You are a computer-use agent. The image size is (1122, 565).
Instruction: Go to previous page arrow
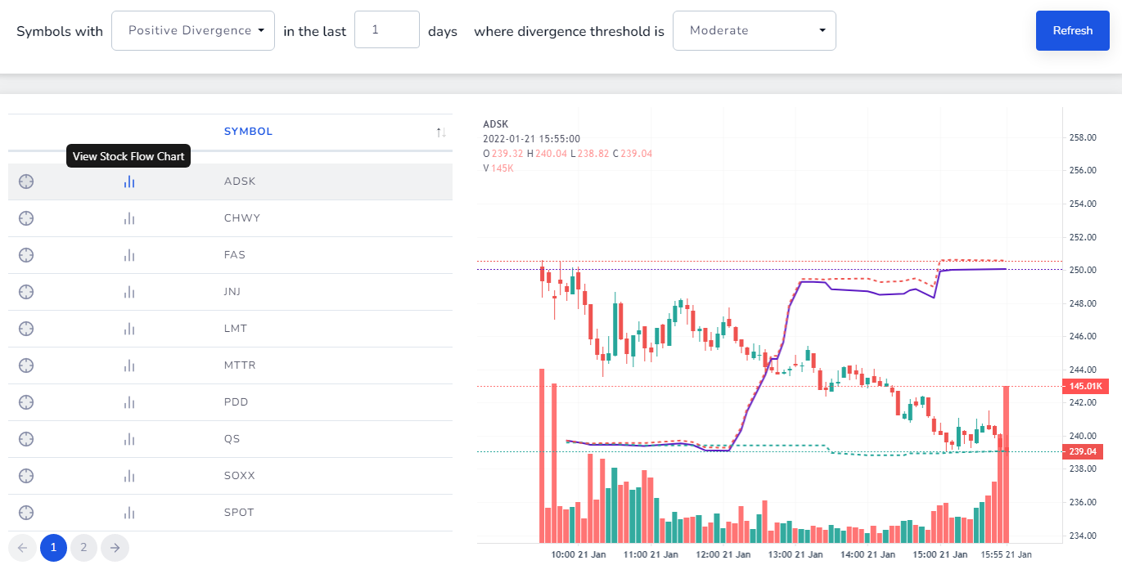(23, 548)
